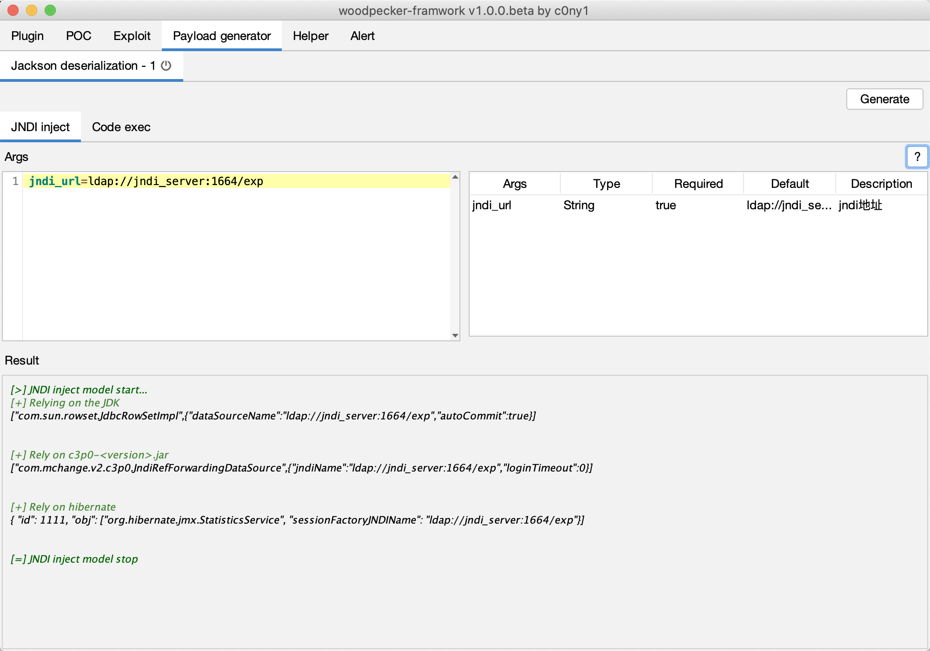Select the Helper tab
The height and width of the screenshot is (651, 930).
[x=311, y=36]
